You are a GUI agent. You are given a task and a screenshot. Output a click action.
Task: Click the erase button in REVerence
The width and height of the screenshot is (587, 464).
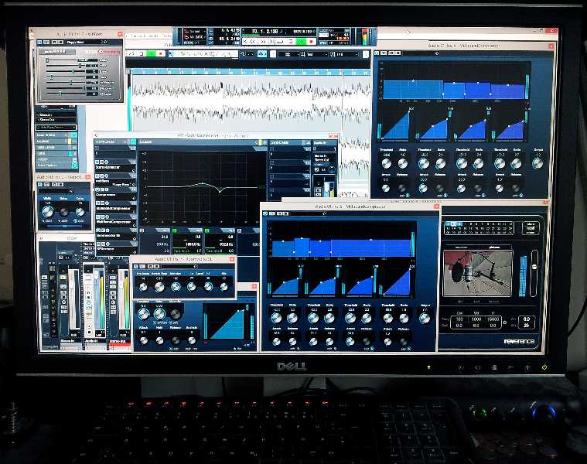coord(531,232)
